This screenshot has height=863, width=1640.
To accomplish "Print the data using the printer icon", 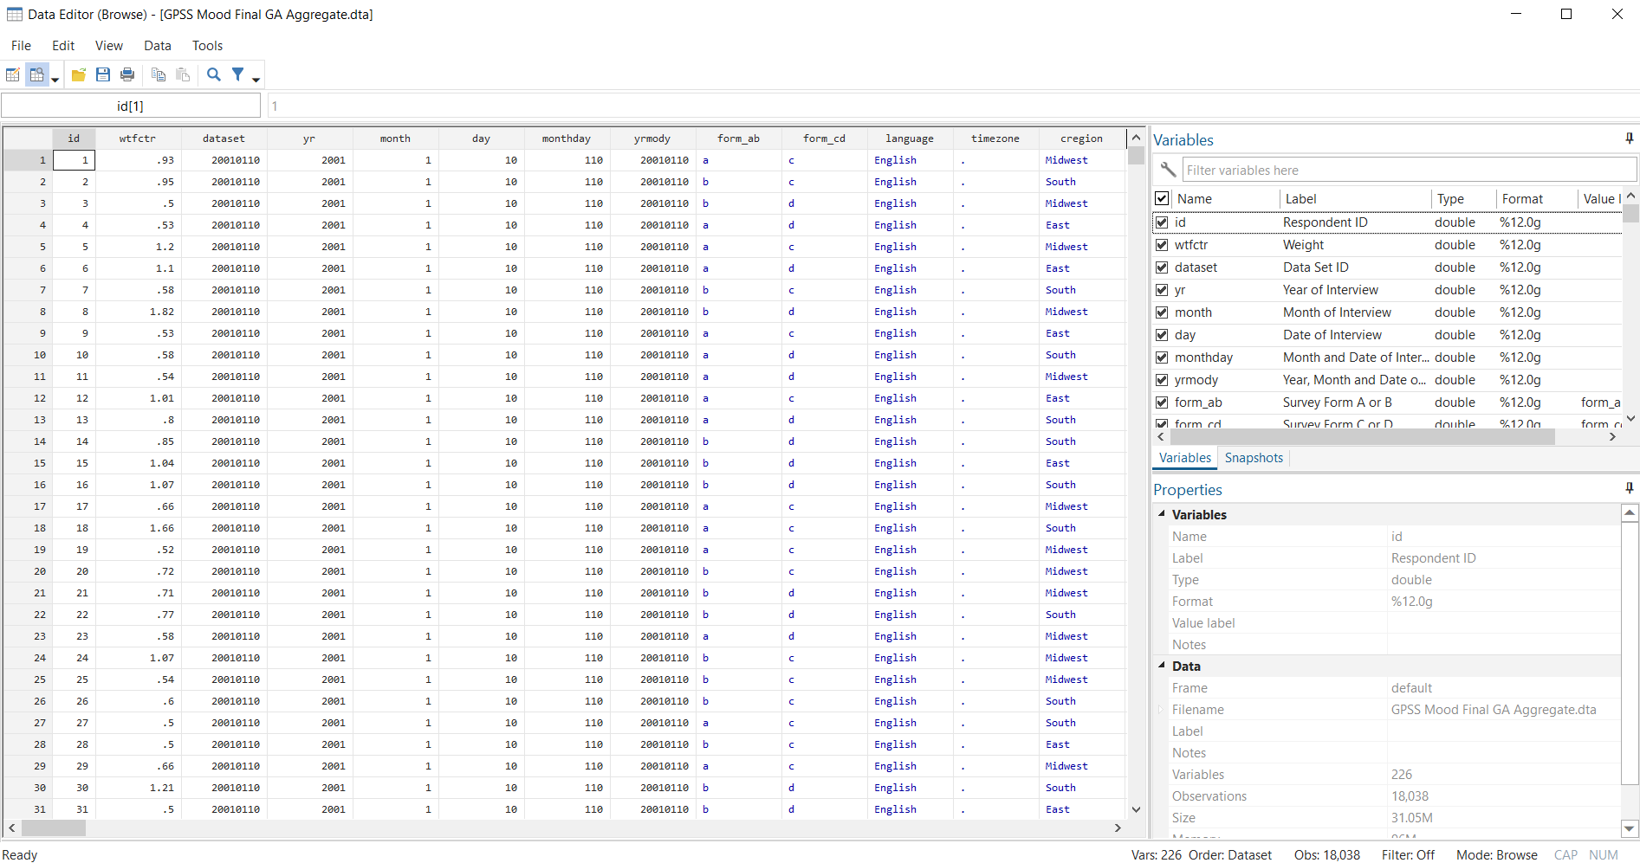I will 127,74.
